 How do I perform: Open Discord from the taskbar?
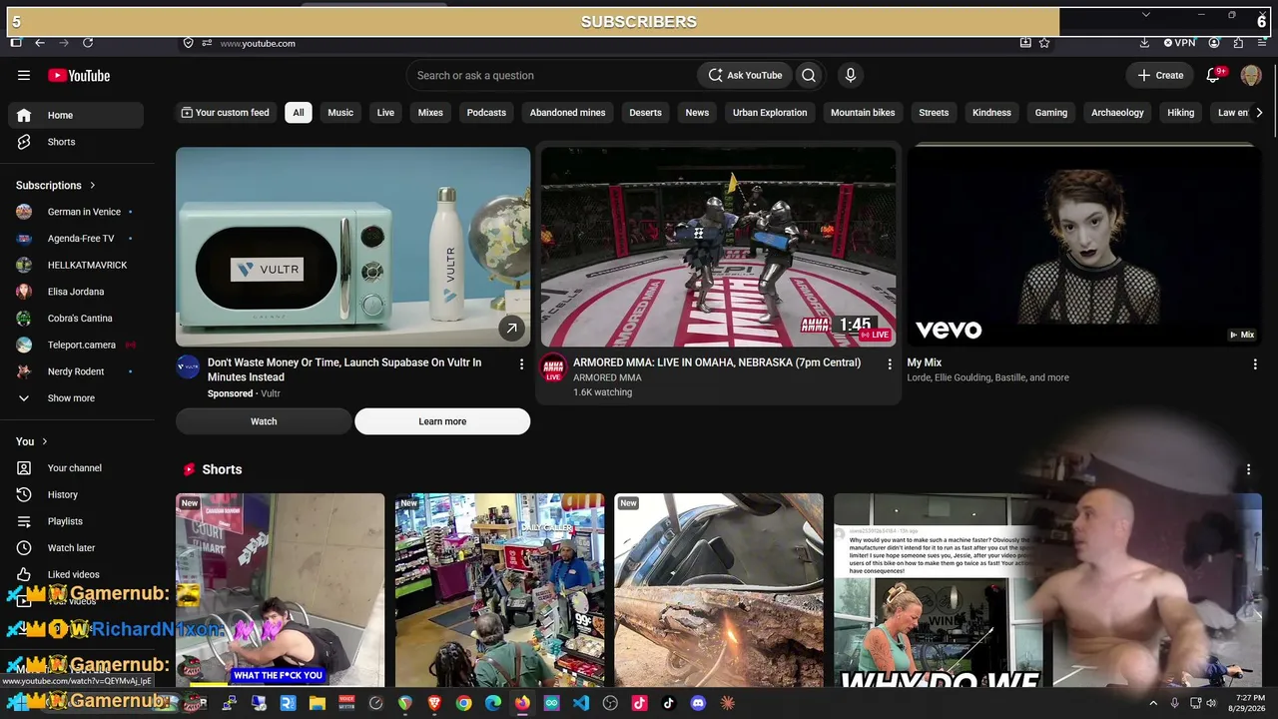[x=698, y=703]
